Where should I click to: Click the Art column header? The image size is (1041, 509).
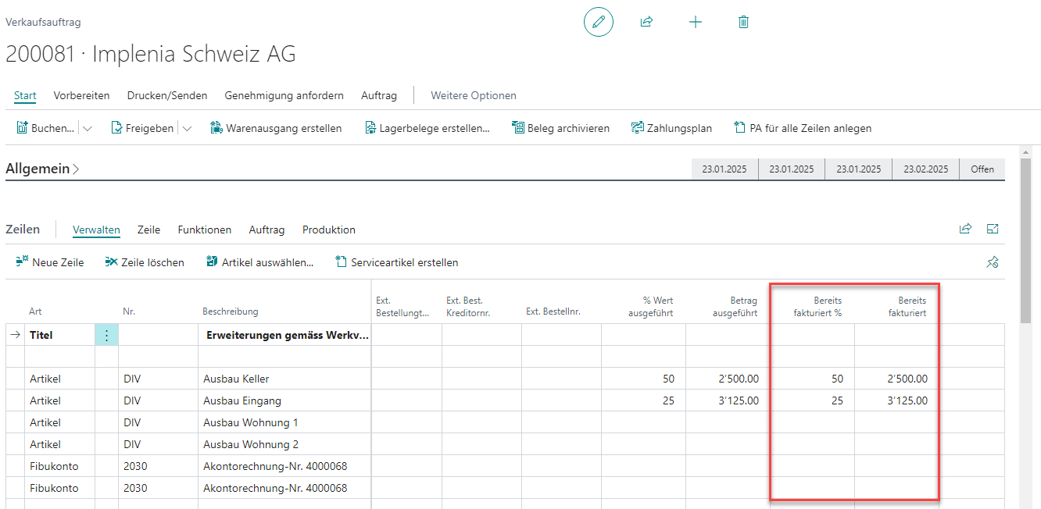click(x=35, y=311)
